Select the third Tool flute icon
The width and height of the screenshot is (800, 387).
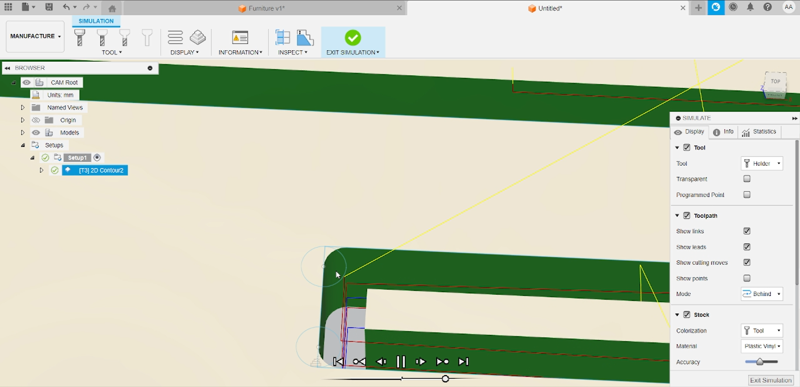point(125,38)
